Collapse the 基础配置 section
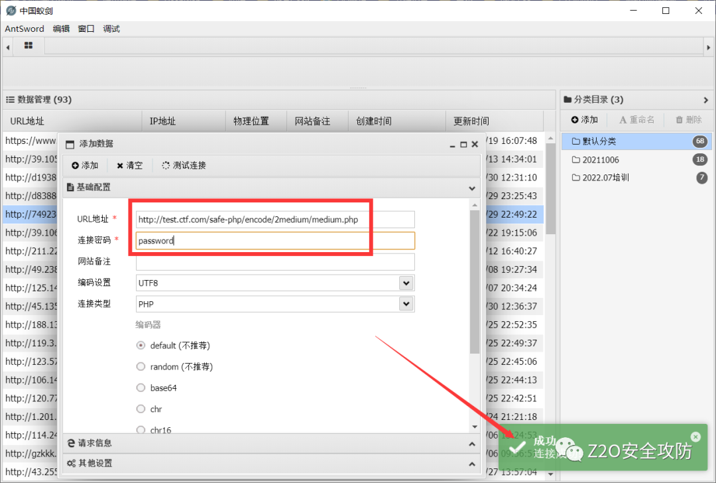The image size is (716, 483). (x=472, y=188)
